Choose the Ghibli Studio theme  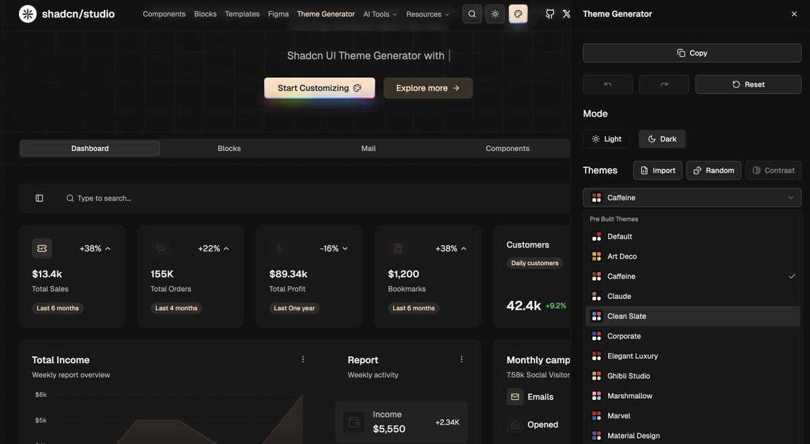pyautogui.click(x=693, y=376)
